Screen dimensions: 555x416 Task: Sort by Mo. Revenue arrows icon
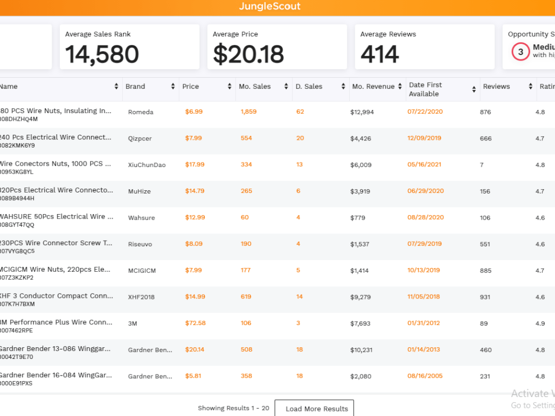(400, 87)
